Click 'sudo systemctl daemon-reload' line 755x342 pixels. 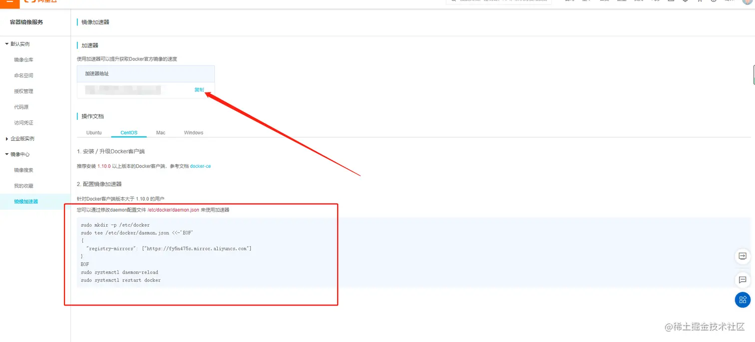click(x=119, y=273)
